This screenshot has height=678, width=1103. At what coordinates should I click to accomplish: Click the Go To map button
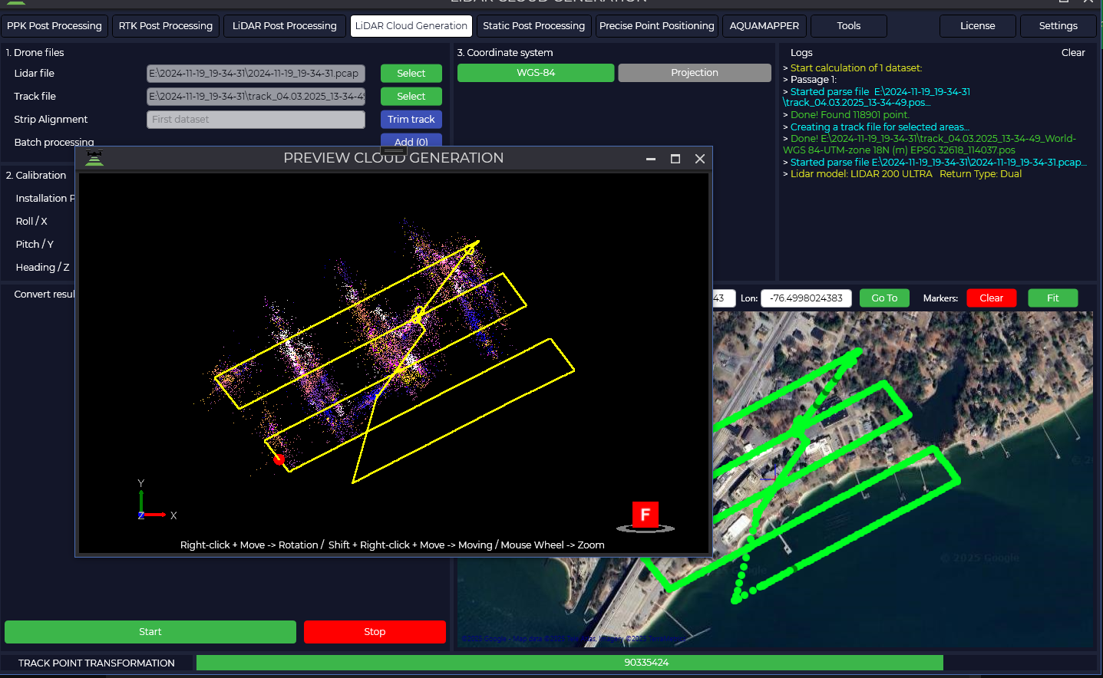pyautogui.click(x=884, y=298)
